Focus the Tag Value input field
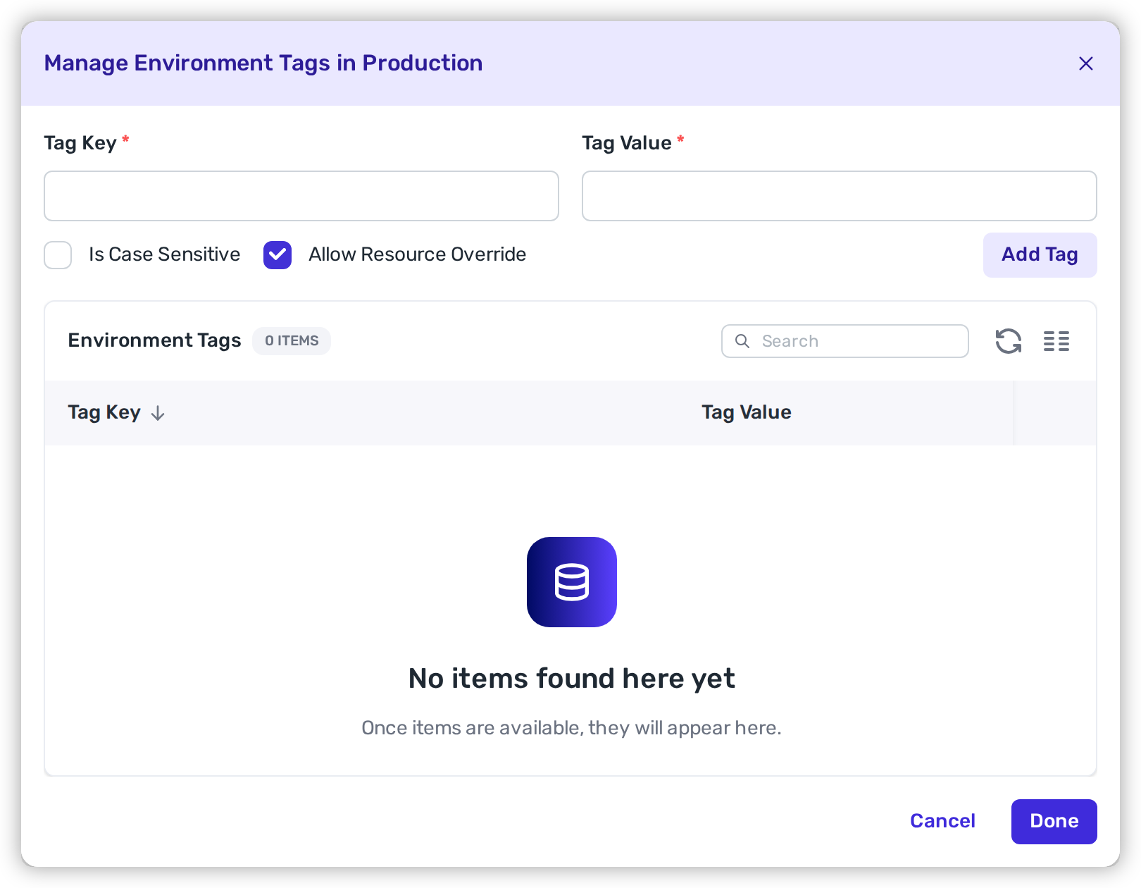This screenshot has height=888, width=1141. [840, 196]
